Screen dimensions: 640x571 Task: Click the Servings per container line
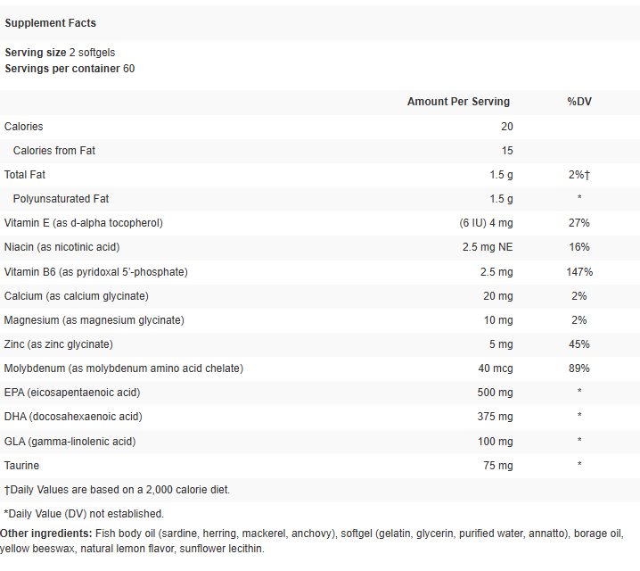point(70,68)
